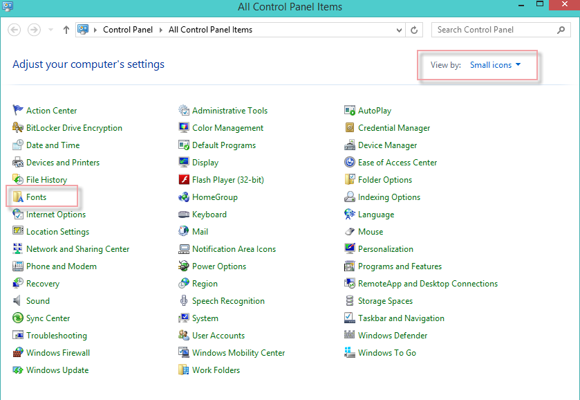Click the Color Management icon
Viewport: 580px width, 400px height.
coord(184,127)
